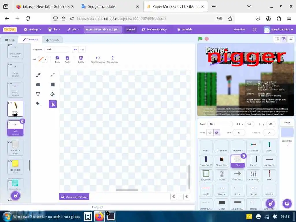This screenshot has height=222, width=296.
Task: Click the volume icon in system tray
Action: point(275,217)
